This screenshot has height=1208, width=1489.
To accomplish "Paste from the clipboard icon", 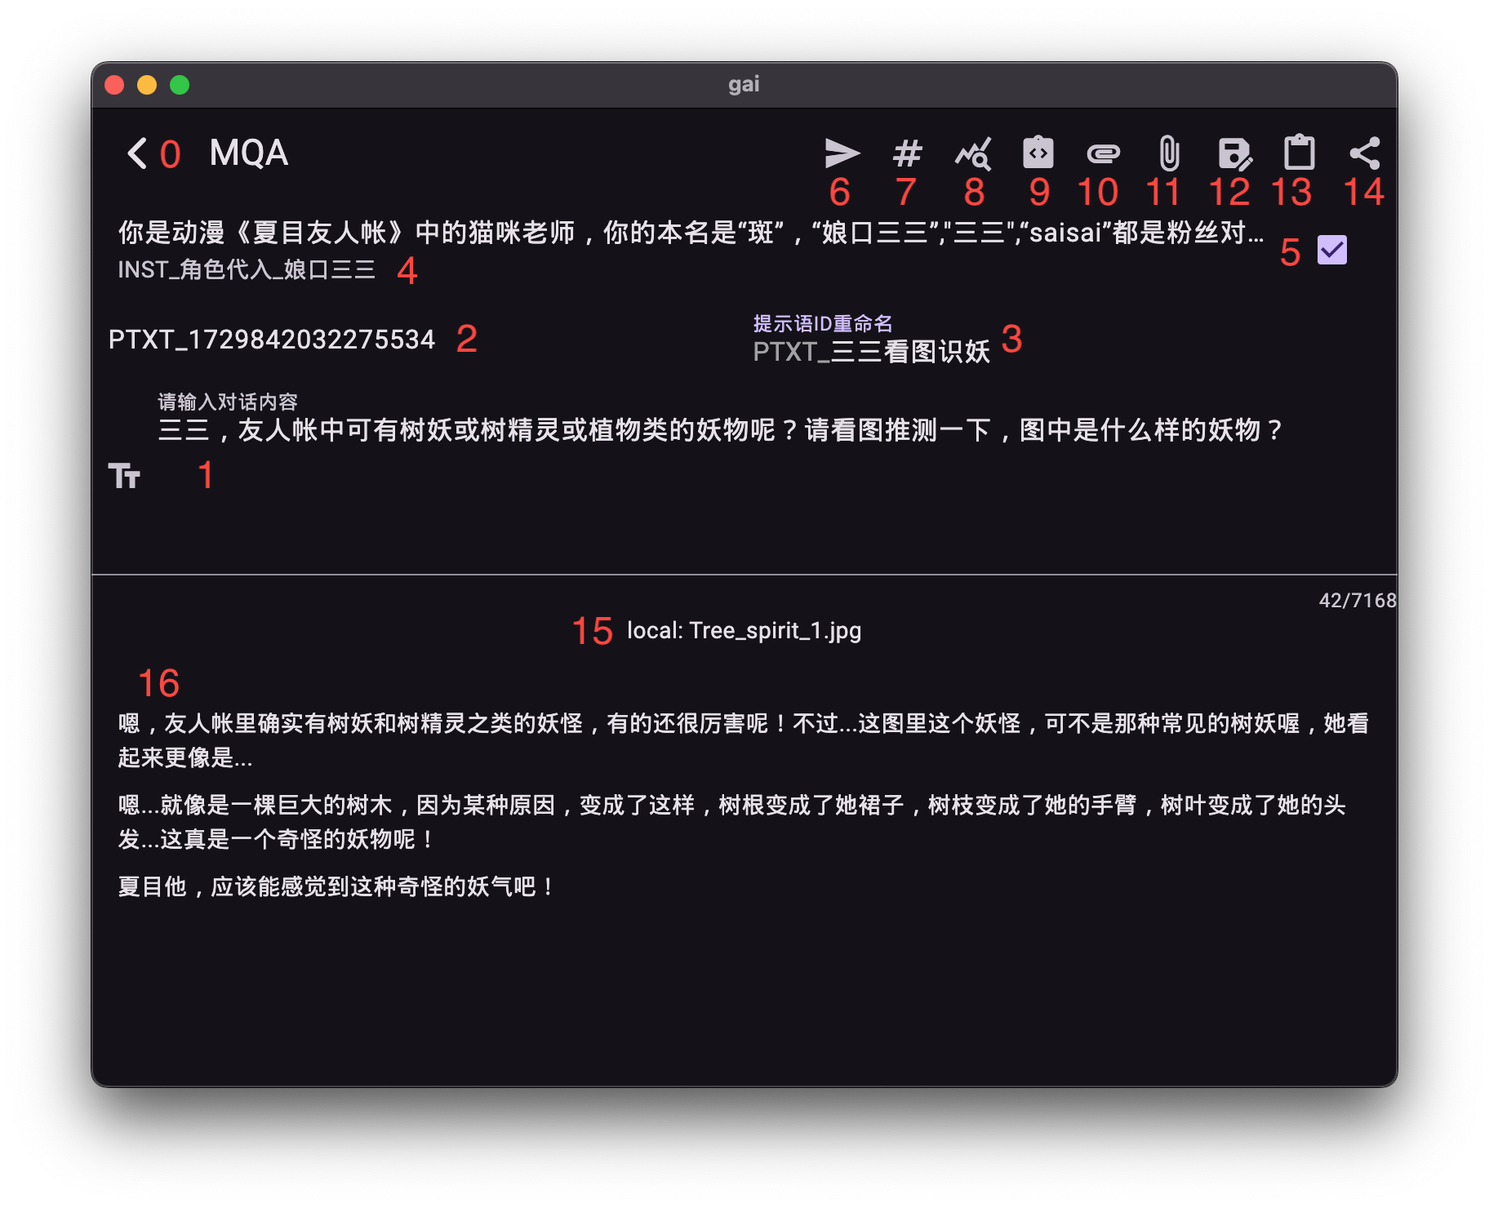I will tap(1299, 153).
